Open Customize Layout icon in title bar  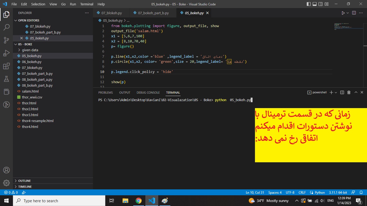click(x=326, y=4)
